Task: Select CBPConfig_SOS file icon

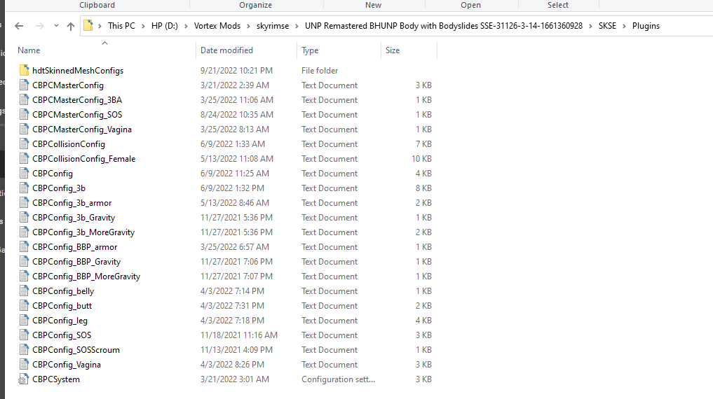Action: point(24,335)
